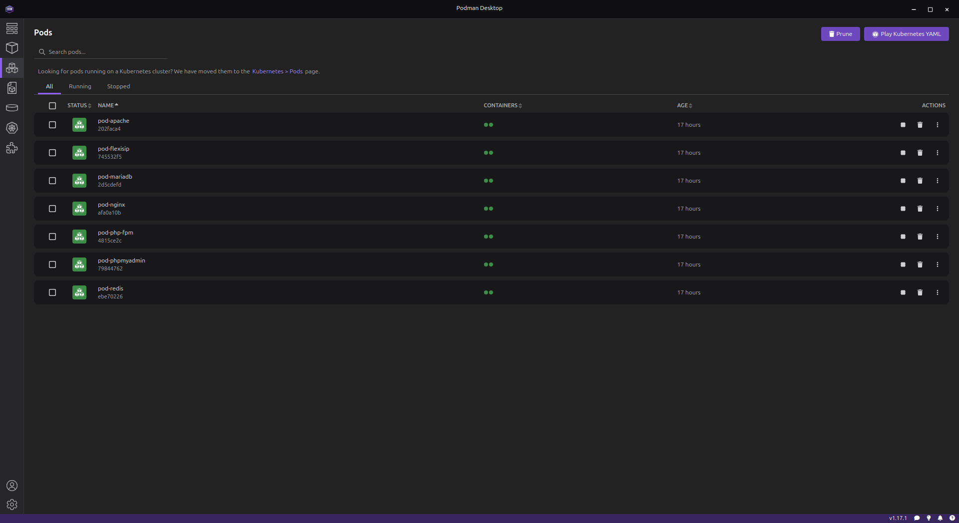Click pod-apache containers status dots
This screenshot has width=959, height=523.
click(x=488, y=125)
